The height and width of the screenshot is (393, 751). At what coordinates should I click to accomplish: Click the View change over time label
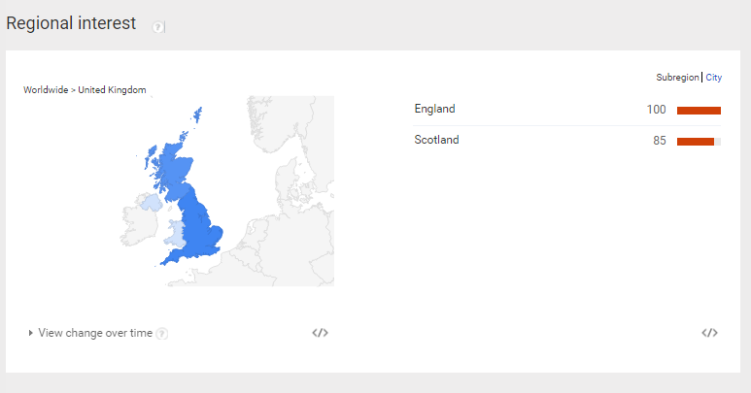click(95, 333)
